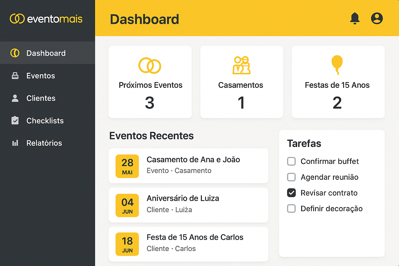
Task: Click the Relatórios bar chart icon
Action: point(15,143)
